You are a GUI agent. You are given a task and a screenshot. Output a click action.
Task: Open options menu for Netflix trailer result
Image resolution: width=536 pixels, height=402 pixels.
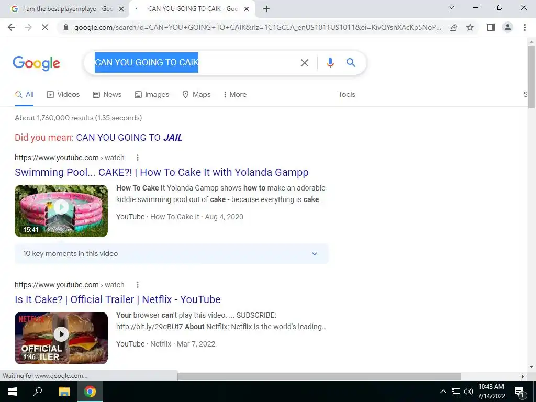click(138, 285)
